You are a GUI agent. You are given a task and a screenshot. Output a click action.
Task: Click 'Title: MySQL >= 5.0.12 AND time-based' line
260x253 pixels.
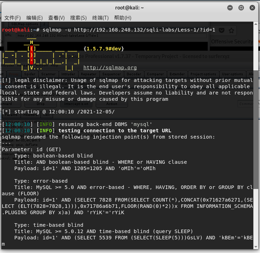[104, 231]
